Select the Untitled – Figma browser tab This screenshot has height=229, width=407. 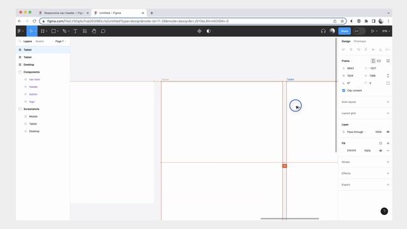[119, 13]
